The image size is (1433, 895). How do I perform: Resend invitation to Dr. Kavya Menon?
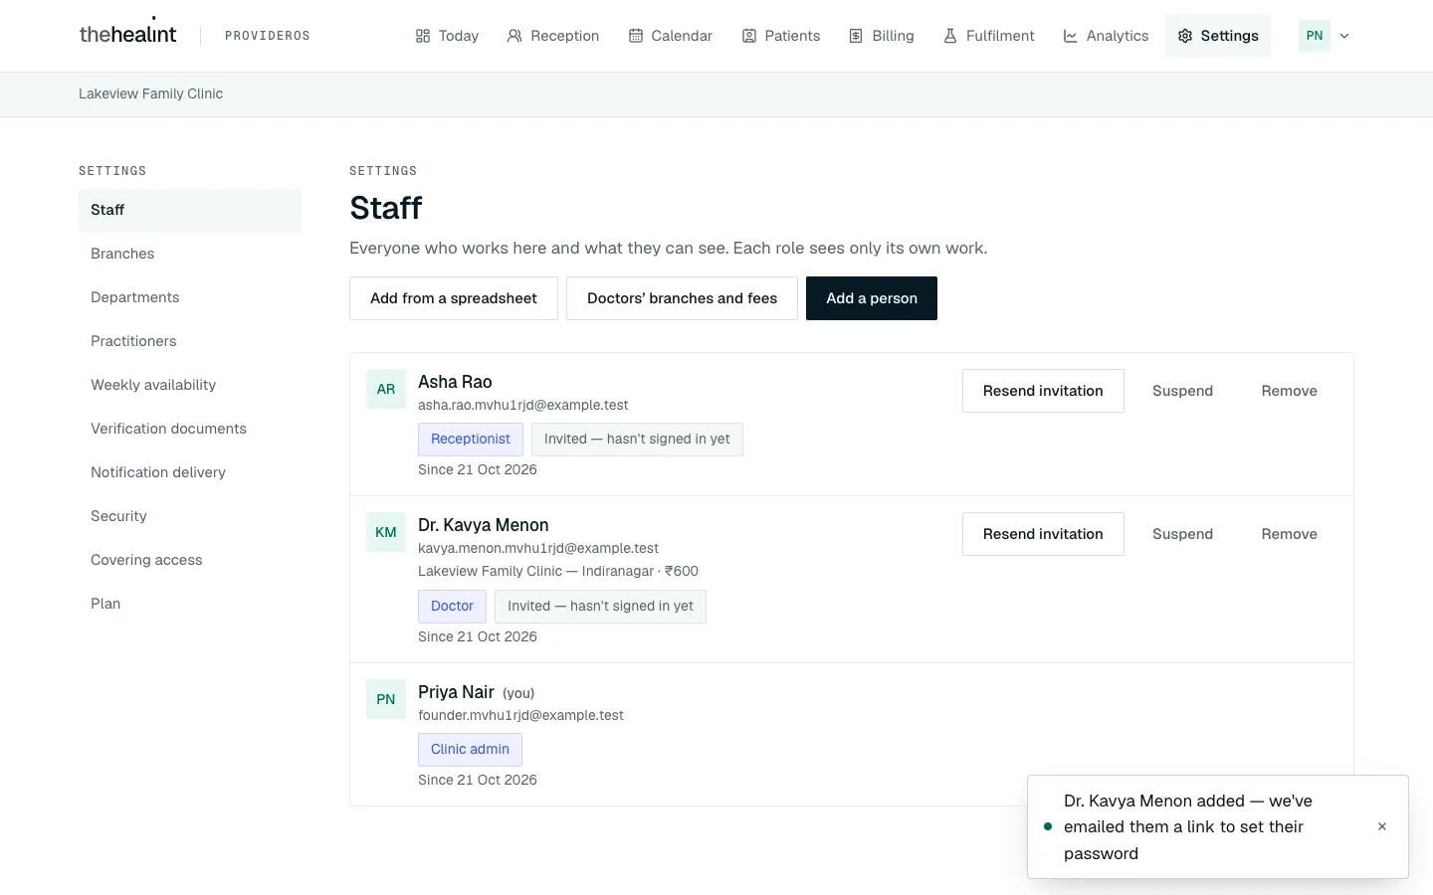pyautogui.click(x=1043, y=534)
